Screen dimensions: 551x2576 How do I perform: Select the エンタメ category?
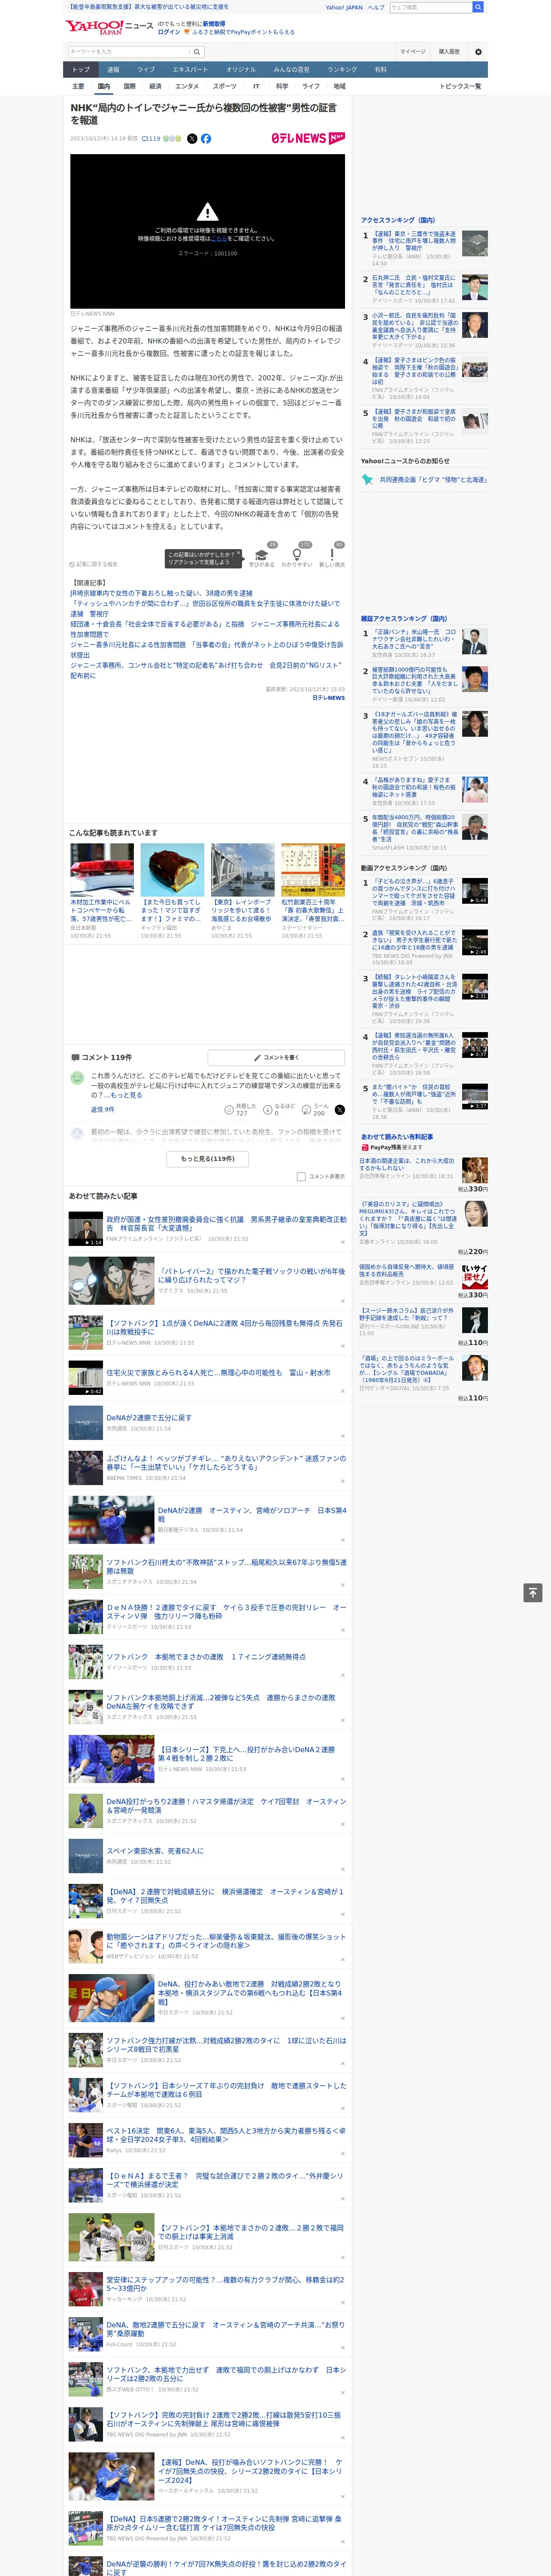(x=187, y=86)
